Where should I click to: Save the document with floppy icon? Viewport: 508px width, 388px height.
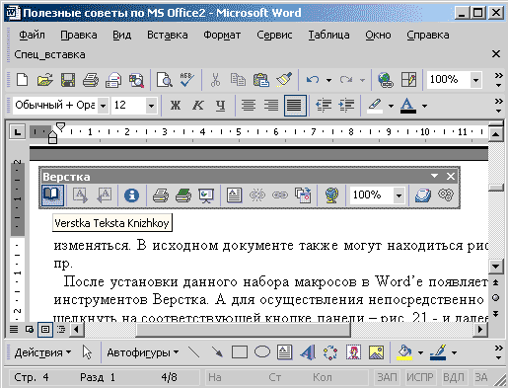click(x=68, y=80)
